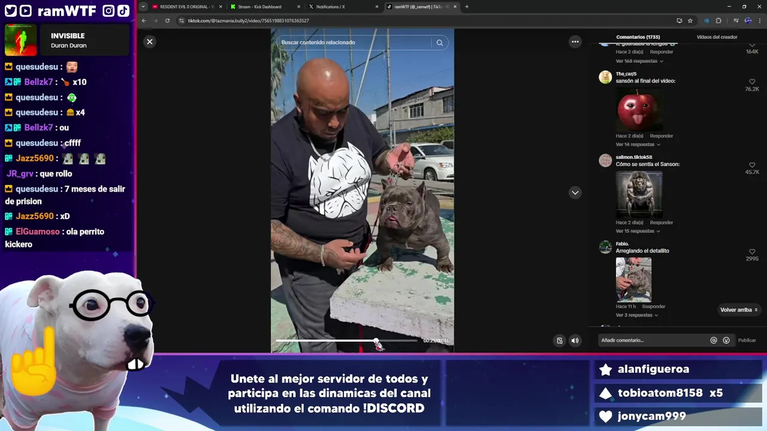
Task: Go to next video with down chevron
Action: 575,192
